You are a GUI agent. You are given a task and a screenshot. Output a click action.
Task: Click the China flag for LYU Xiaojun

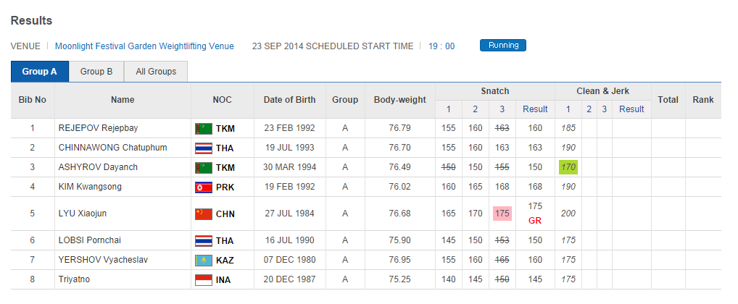(x=203, y=214)
